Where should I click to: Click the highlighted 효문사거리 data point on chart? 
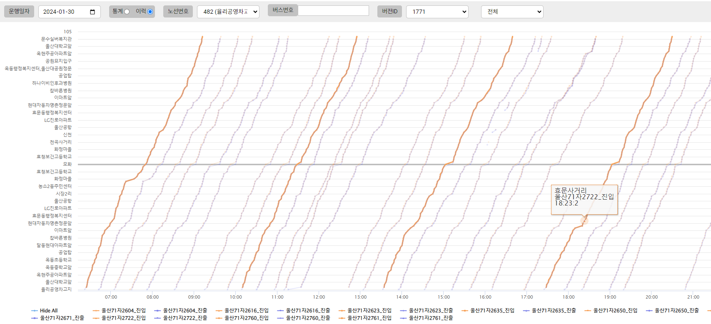(x=584, y=220)
